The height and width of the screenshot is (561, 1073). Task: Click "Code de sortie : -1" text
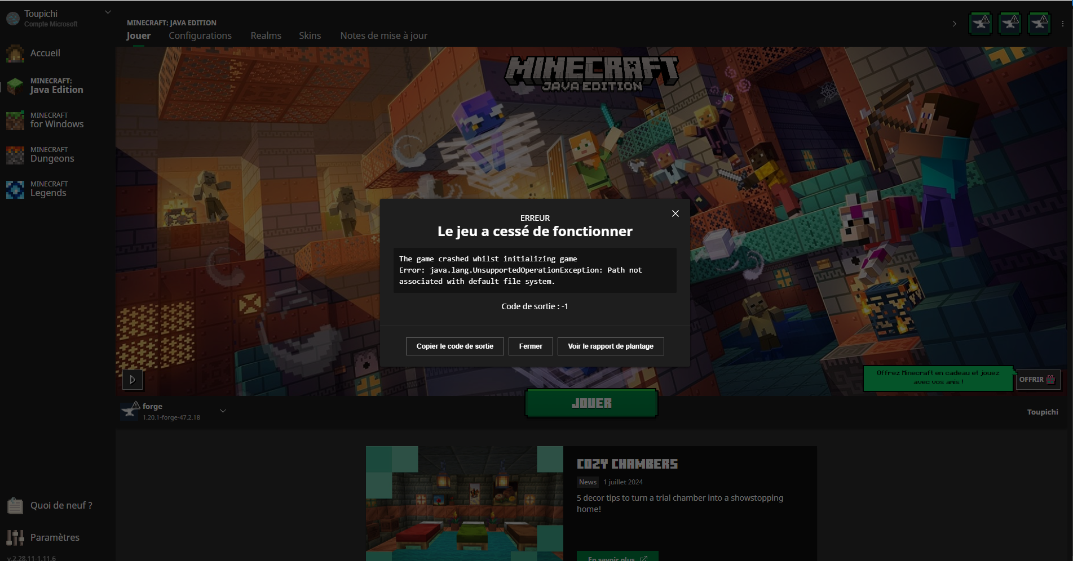click(x=535, y=306)
